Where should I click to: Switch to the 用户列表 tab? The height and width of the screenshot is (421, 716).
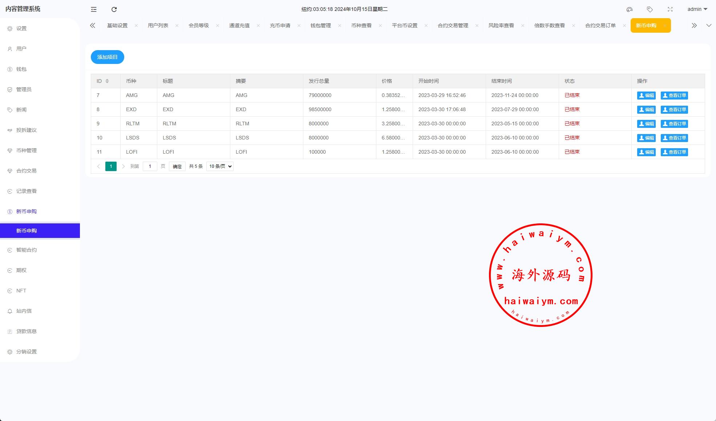(158, 25)
